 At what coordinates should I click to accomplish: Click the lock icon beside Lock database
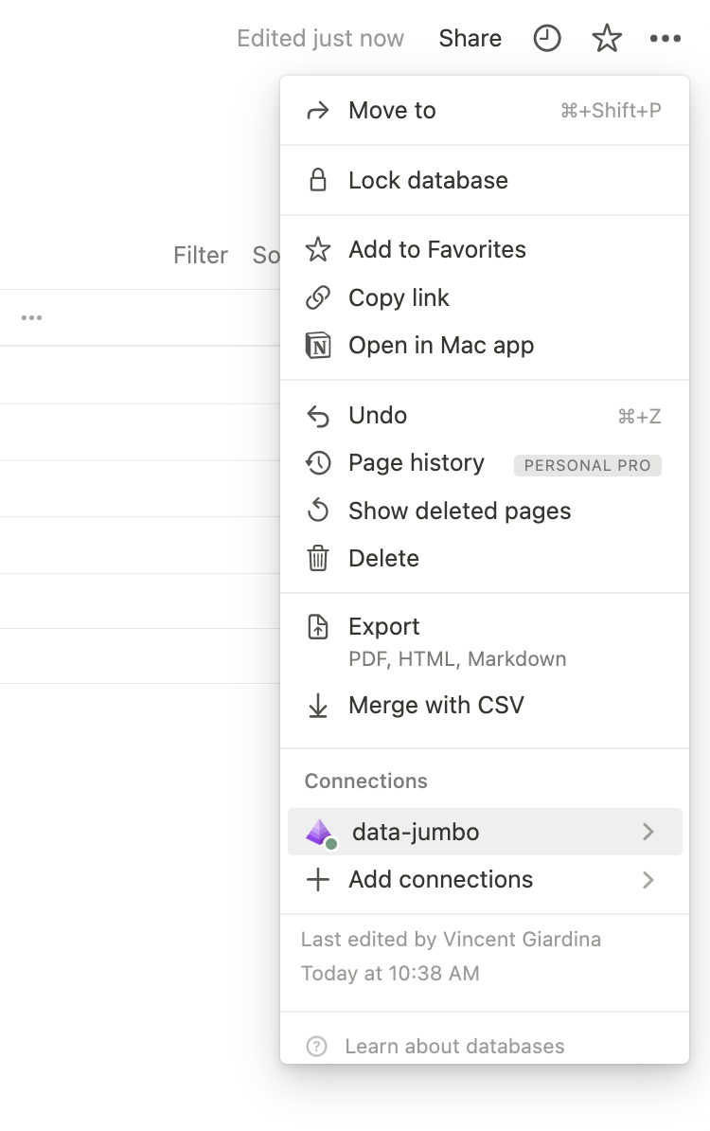318,180
